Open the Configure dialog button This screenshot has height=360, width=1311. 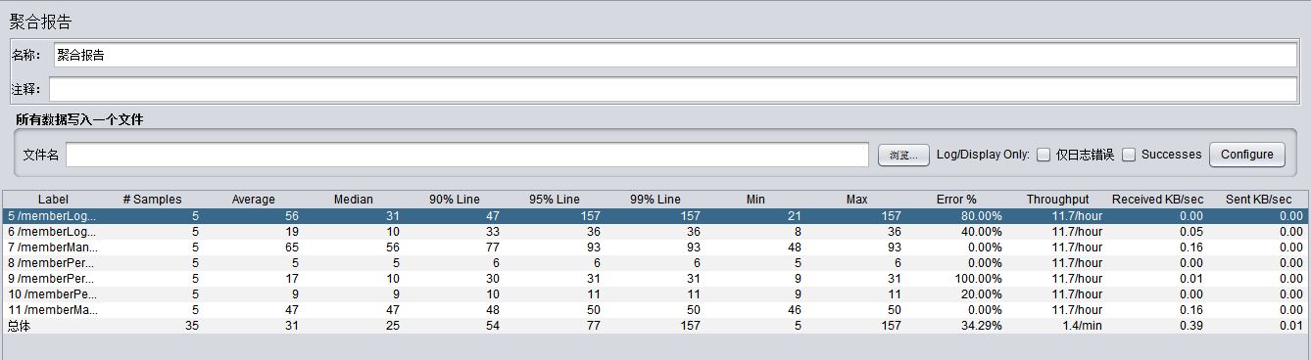[1246, 155]
